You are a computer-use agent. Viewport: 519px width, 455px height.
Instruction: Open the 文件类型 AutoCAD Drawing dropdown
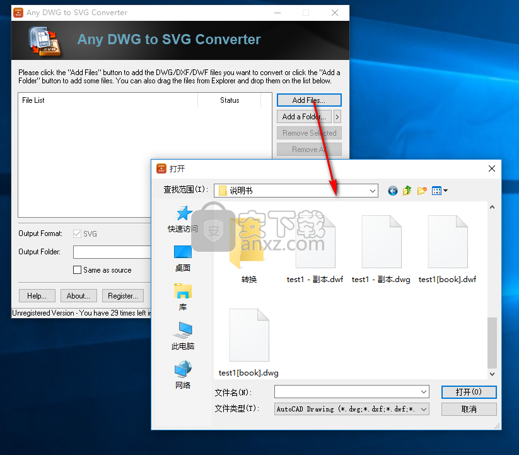(x=424, y=410)
